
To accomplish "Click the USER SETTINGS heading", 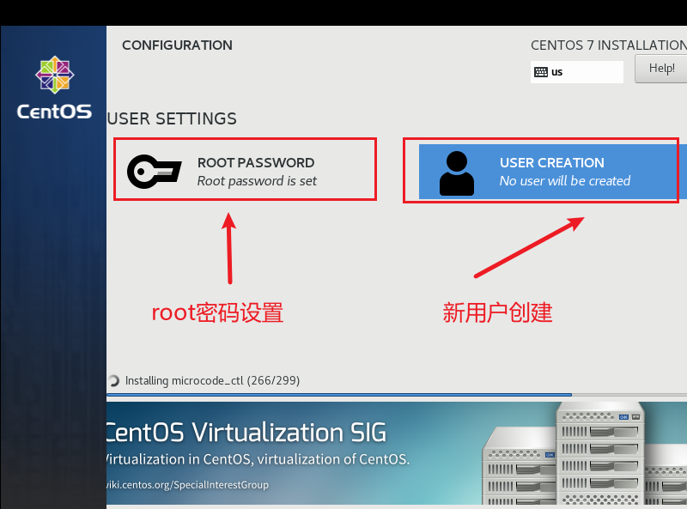I will (x=172, y=118).
